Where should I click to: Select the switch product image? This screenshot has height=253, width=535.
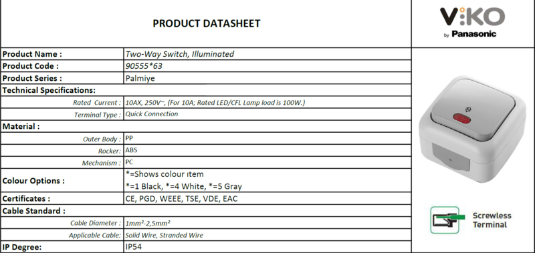click(473, 128)
